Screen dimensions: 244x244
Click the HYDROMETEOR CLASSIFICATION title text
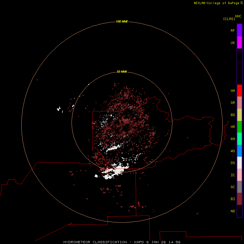click(95, 242)
